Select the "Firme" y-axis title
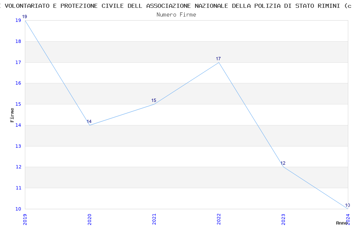This screenshot has height=227, width=352. 12,115
